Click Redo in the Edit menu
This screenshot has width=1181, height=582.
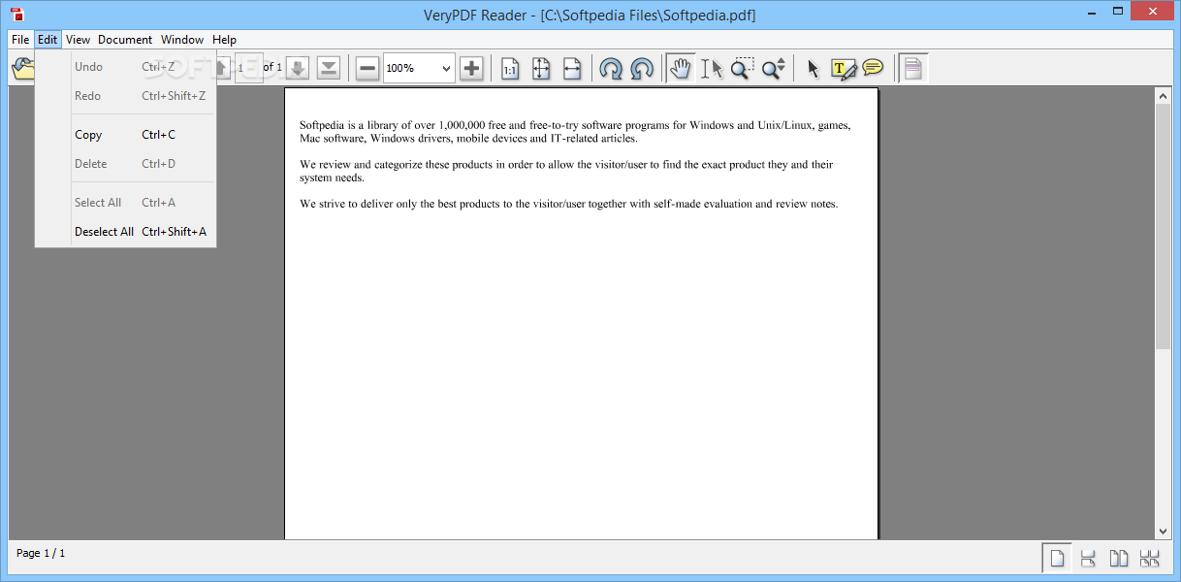click(125, 96)
